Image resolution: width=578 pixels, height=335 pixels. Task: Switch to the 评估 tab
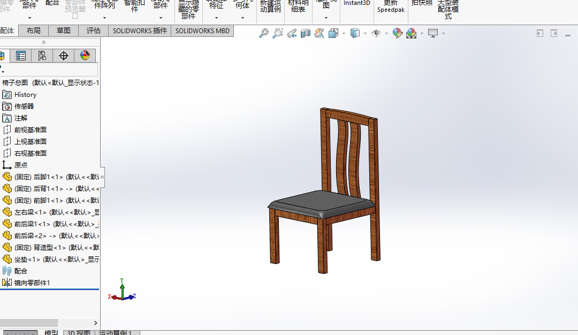93,31
